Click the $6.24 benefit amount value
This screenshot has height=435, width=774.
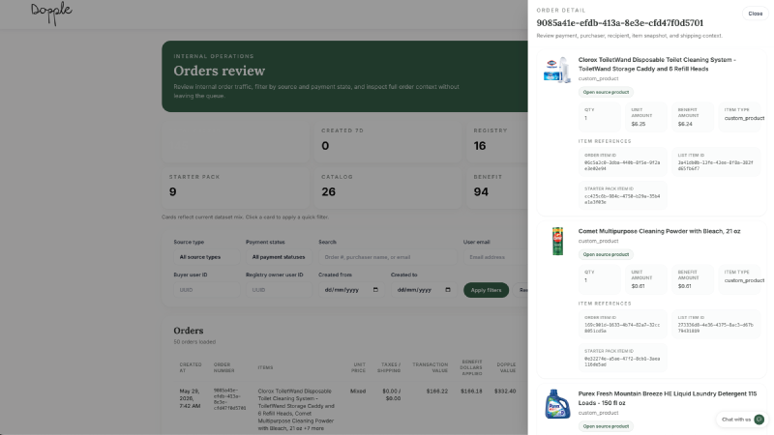coord(685,124)
